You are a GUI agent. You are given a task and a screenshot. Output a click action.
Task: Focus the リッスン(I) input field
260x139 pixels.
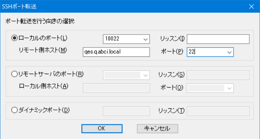(218, 39)
